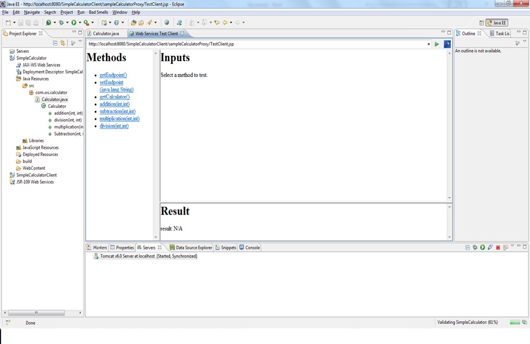Open dropdown arrow next to Search flashlight icon
This screenshot has width=530, height=344.
pos(156,23)
